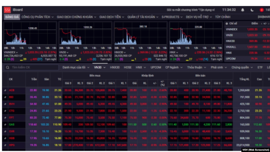Open CÔNG CỤ PHÂN TÍCH menu
This screenshot has width=270, height=152.
tap(37, 17)
